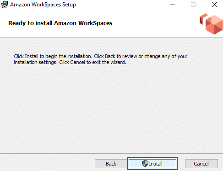Click empty footer space left of Back

(x=46, y=164)
